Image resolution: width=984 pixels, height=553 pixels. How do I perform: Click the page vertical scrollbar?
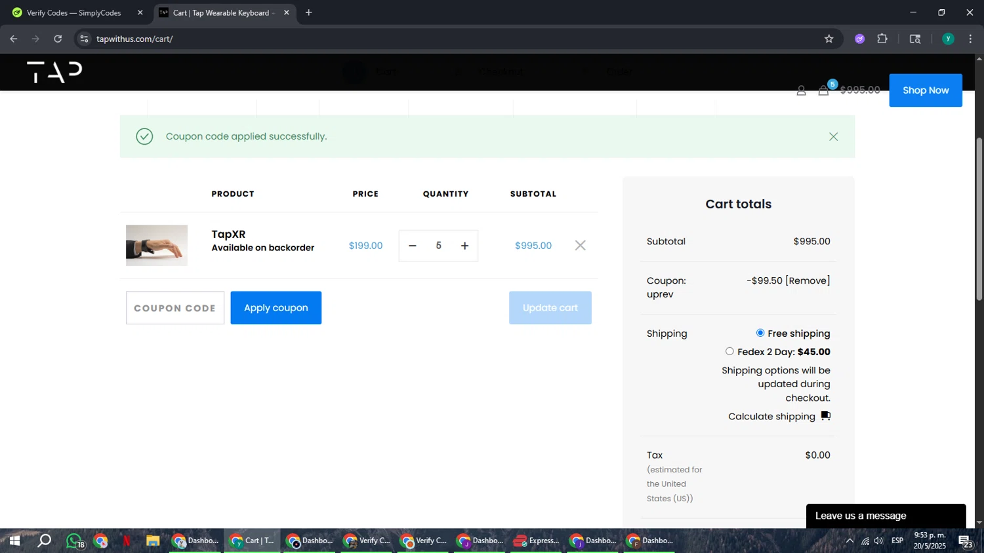[x=979, y=219]
